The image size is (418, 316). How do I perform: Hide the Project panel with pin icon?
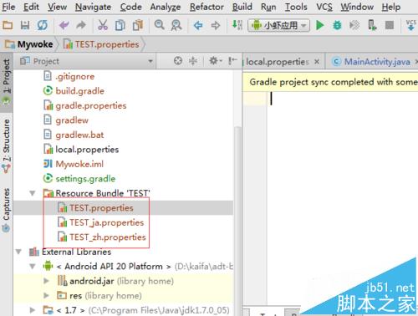232,61
